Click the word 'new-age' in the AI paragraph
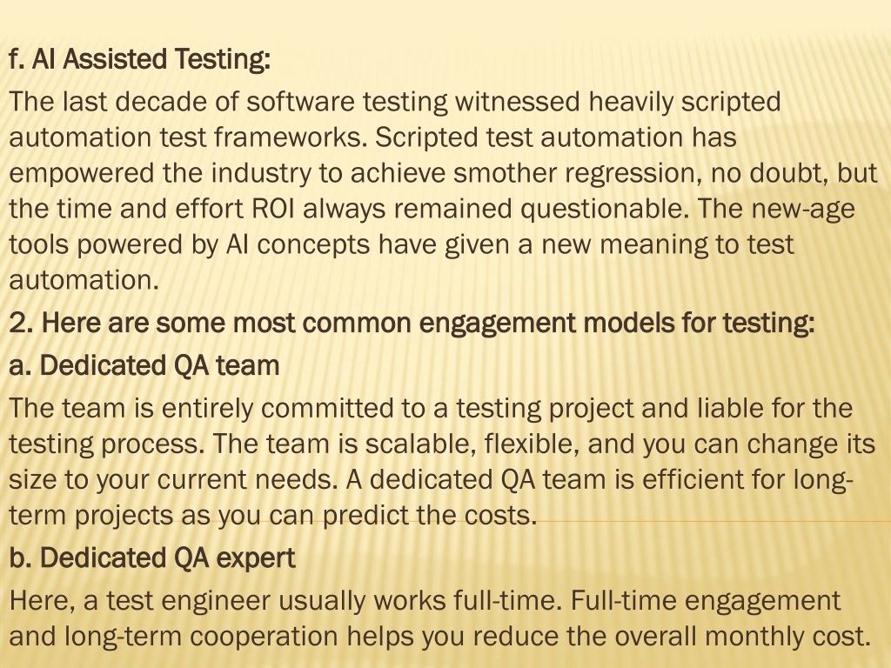891x668 pixels. coord(803,210)
